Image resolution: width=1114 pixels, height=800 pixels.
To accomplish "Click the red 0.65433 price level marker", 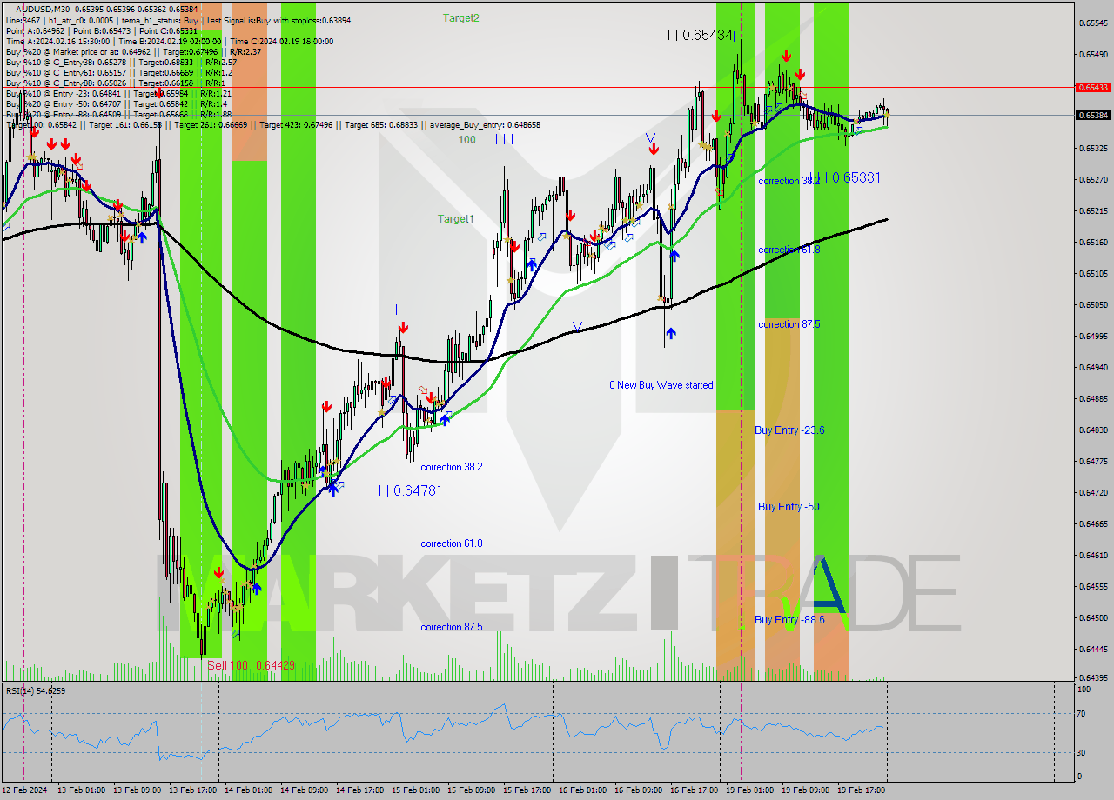I will [1093, 87].
